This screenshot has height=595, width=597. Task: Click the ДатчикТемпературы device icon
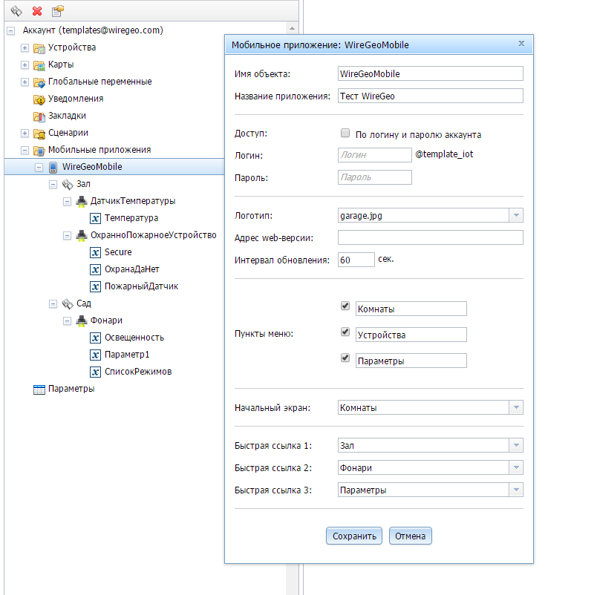pos(82,201)
